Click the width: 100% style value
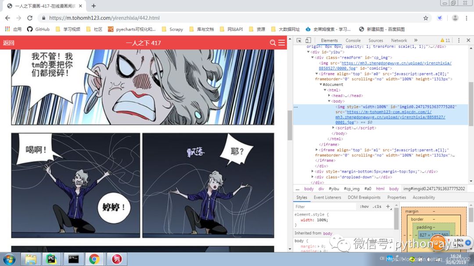The height and width of the screenshot is (266, 474). [322, 220]
